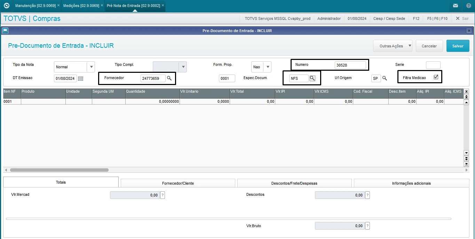
Task: Click help icon beside Vlr.Mercad field
Action: 162,195
